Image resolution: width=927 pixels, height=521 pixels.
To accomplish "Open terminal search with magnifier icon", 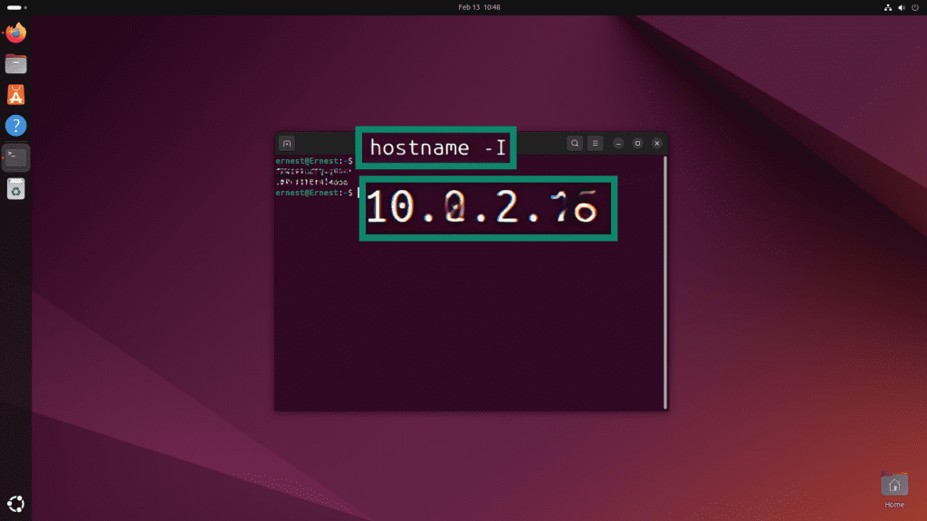I will pyautogui.click(x=575, y=144).
